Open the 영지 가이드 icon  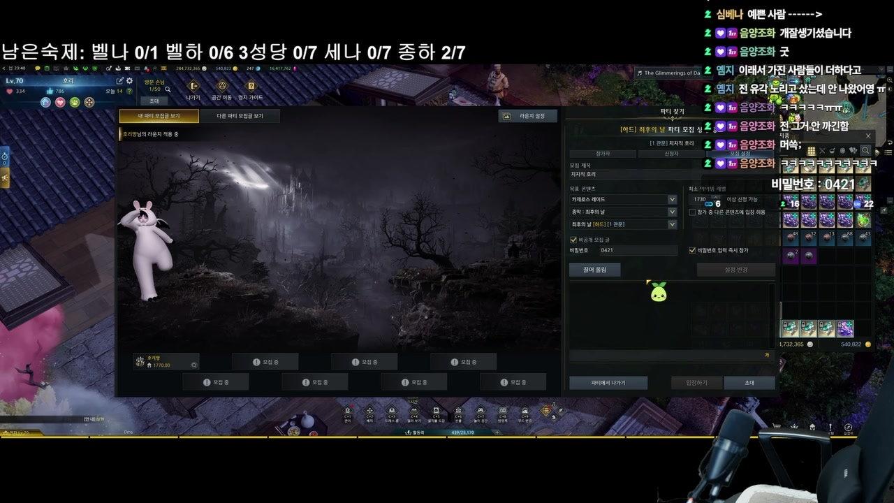pos(251,86)
